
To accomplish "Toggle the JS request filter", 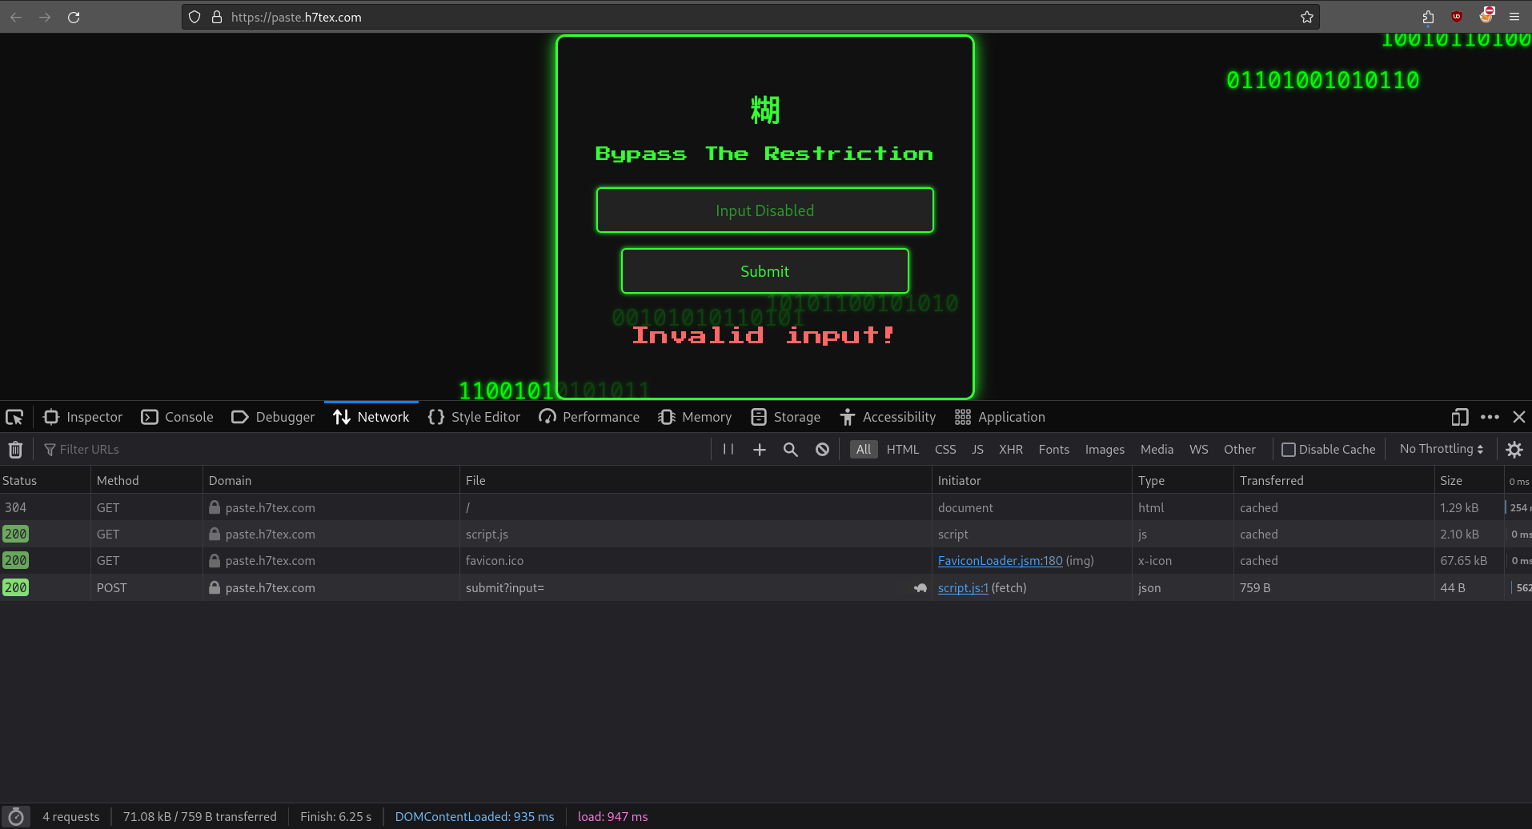I will [x=977, y=450].
